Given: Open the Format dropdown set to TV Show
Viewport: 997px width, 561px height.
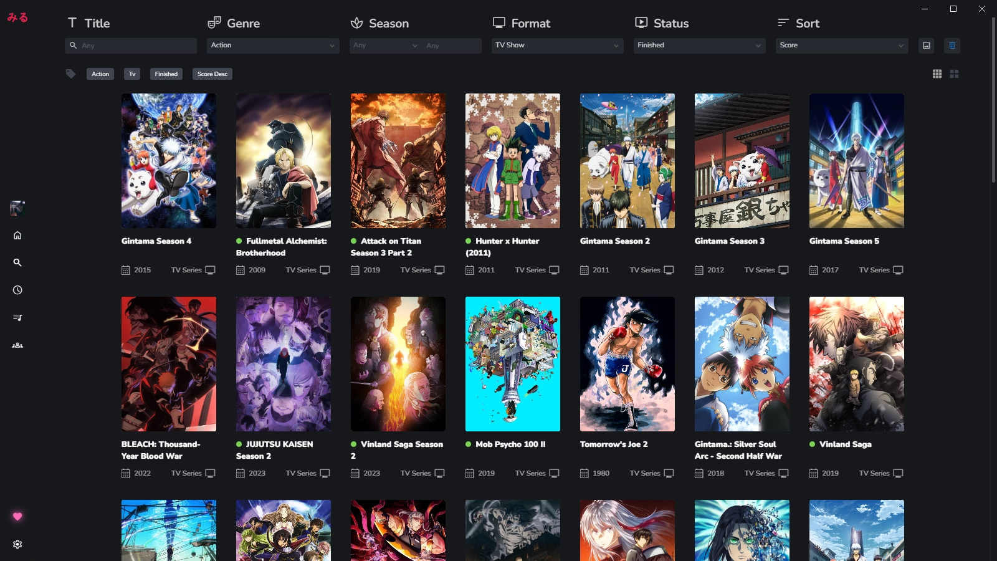Looking at the screenshot, I should (557, 46).
